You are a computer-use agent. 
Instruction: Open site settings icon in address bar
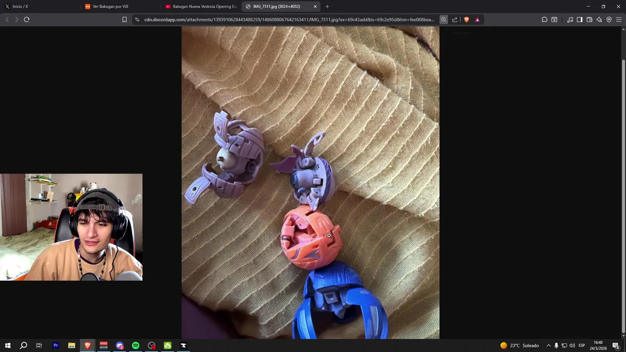[x=137, y=20]
